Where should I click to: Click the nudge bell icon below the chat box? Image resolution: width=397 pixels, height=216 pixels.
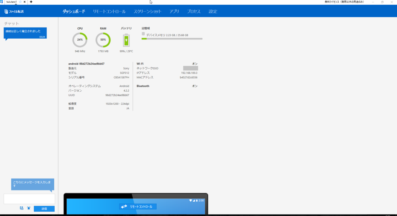[29, 208]
